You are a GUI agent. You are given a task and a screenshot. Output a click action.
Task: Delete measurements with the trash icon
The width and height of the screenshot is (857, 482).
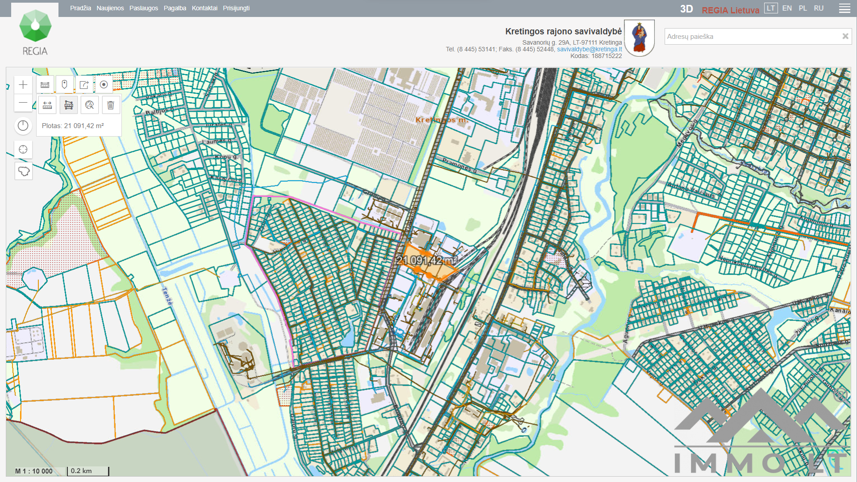pyautogui.click(x=111, y=105)
